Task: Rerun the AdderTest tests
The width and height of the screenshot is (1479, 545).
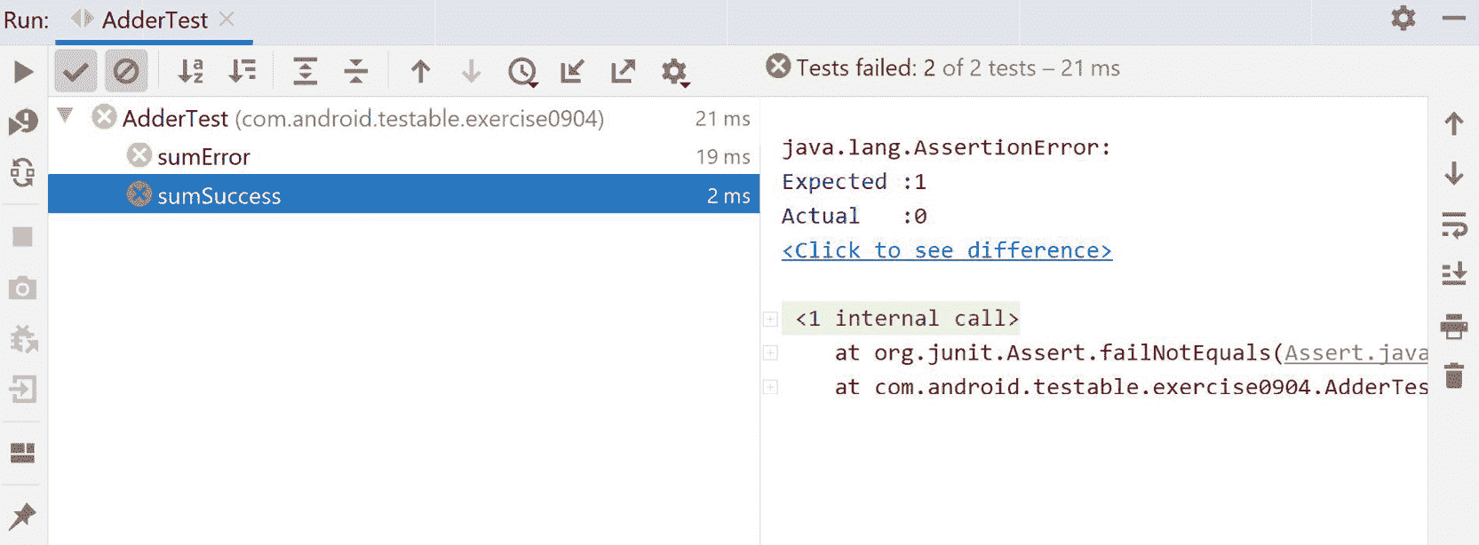Action: 23,71
